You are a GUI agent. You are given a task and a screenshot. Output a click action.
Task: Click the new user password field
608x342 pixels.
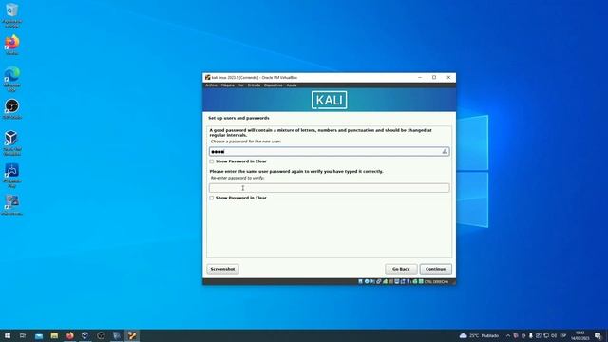coord(330,152)
